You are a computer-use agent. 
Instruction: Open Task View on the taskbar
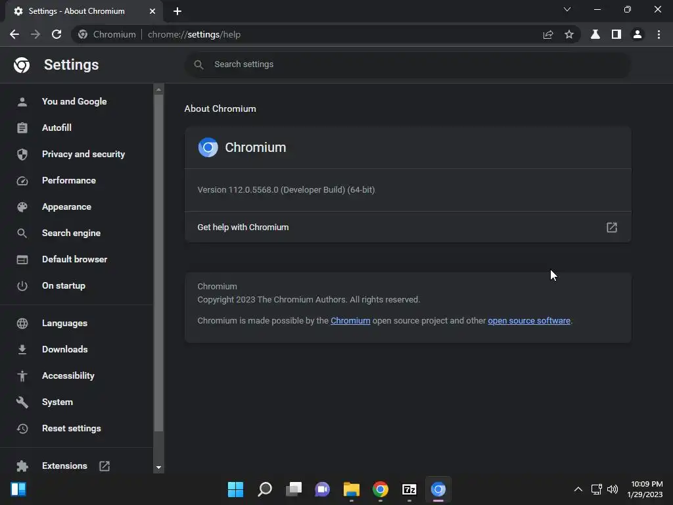click(x=294, y=489)
